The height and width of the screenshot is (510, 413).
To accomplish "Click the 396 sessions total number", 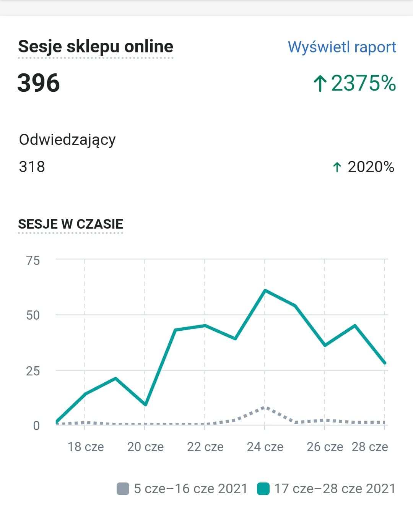I will [x=39, y=83].
